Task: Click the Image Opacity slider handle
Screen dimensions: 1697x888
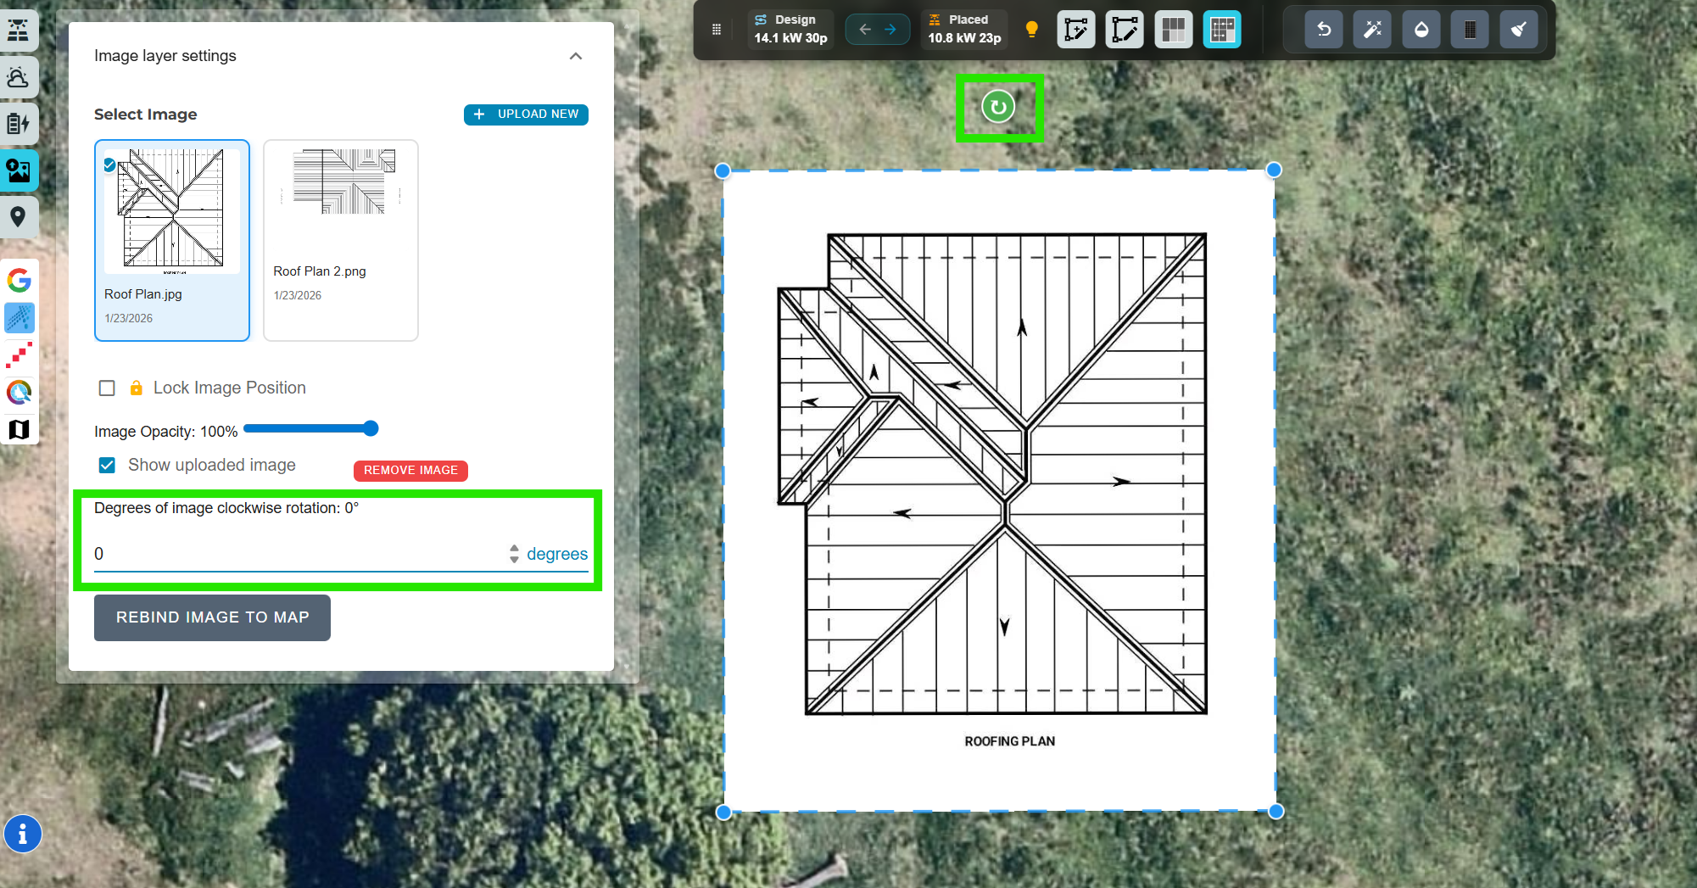Action: coord(371,429)
